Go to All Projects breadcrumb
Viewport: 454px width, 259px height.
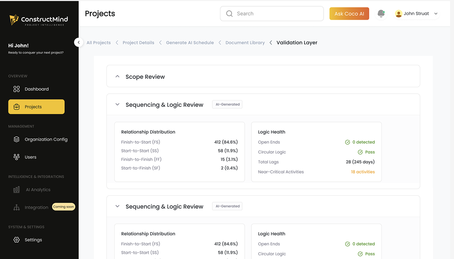pos(98,43)
